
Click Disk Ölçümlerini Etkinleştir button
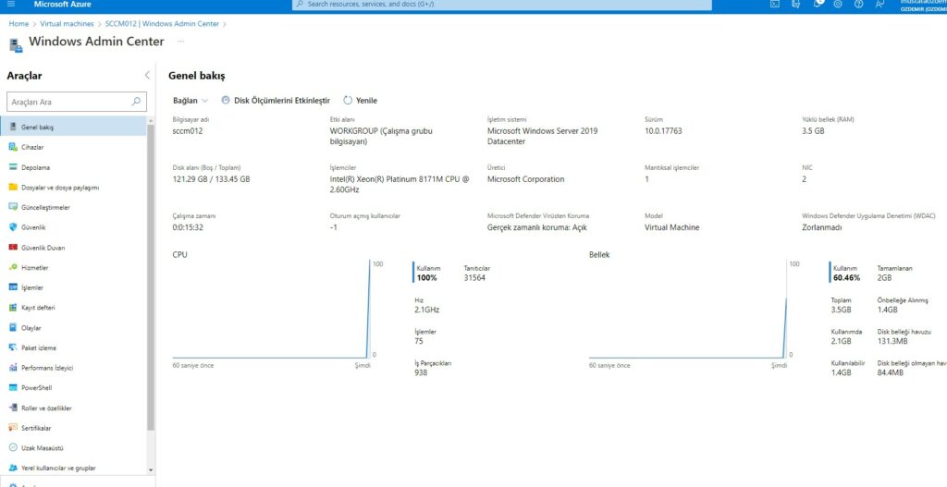[276, 101]
